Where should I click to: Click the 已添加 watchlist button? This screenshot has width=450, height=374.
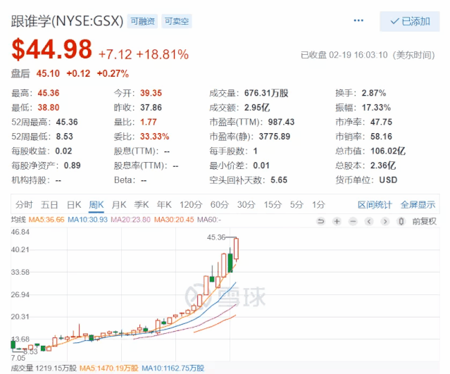click(410, 21)
